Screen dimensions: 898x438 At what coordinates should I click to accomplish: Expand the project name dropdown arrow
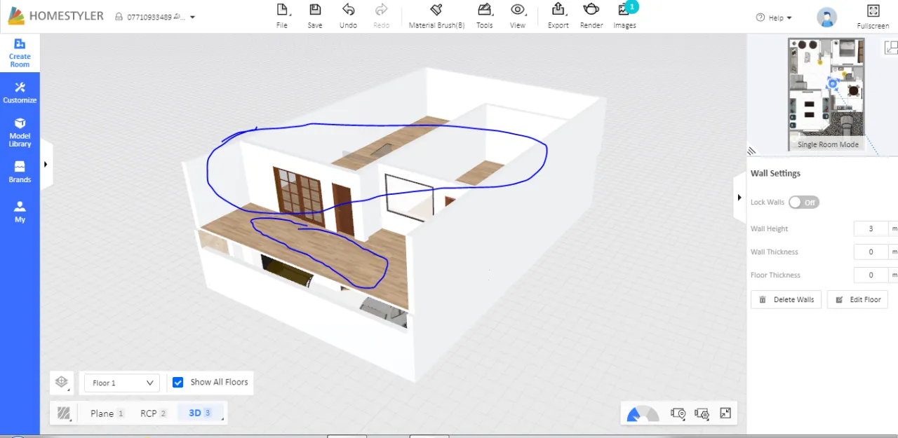tap(193, 17)
